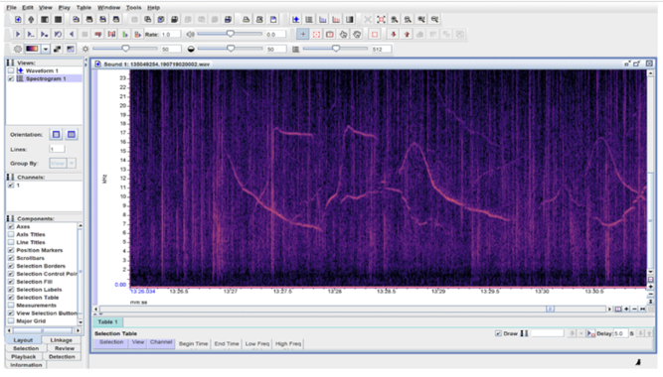Screen dimensions: 663x377
Task: Open the color map dropdown arrow
Action: [x=46, y=49]
